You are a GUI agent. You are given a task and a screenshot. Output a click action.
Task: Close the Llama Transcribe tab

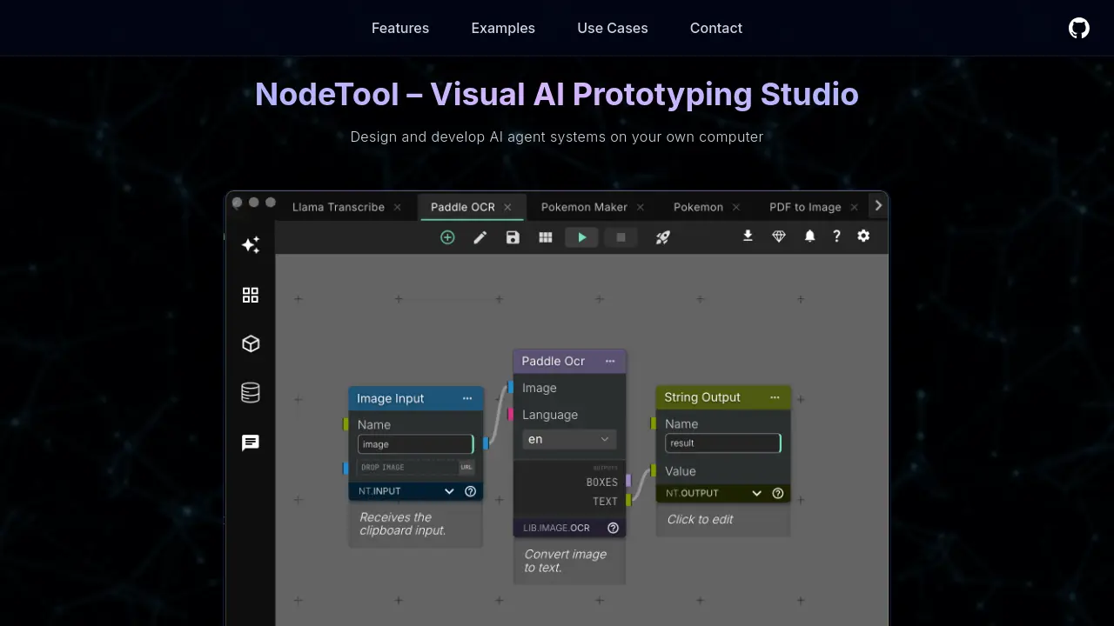coord(398,207)
